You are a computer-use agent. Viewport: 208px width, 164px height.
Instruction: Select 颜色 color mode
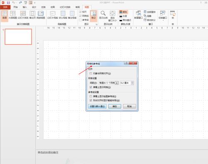(x=123, y=12)
